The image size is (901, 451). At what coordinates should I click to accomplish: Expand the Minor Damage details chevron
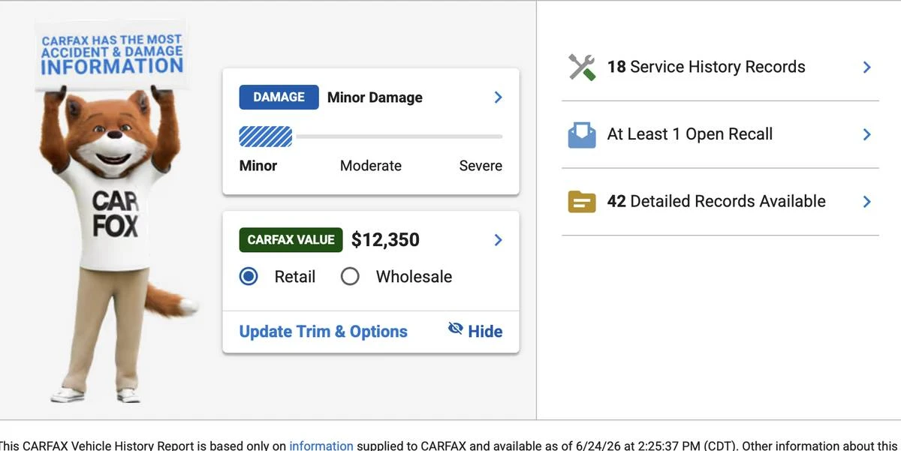498,98
